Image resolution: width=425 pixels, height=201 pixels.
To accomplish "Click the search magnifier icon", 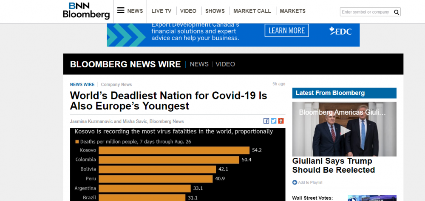I will pyautogui.click(x=396, y=12).
